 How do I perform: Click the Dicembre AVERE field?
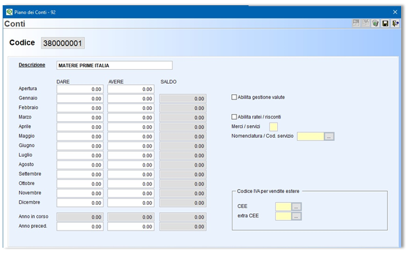pos(130,203)
